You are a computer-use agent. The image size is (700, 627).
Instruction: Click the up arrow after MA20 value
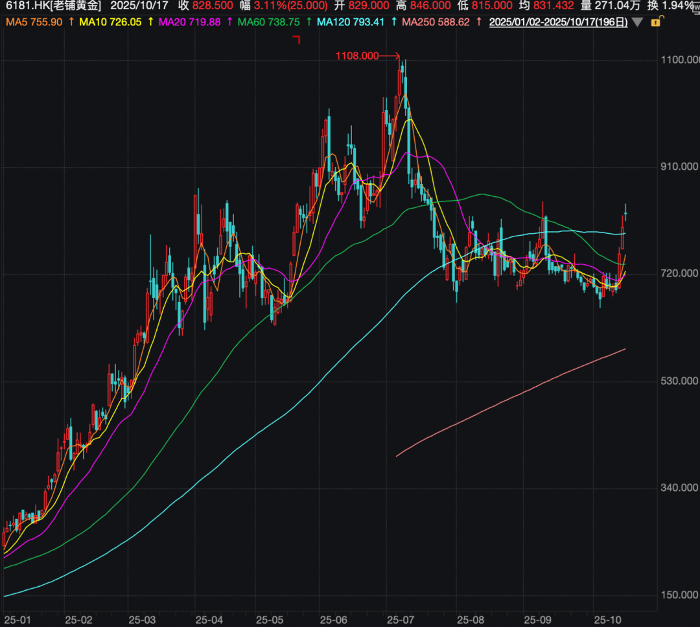(229, 22)
